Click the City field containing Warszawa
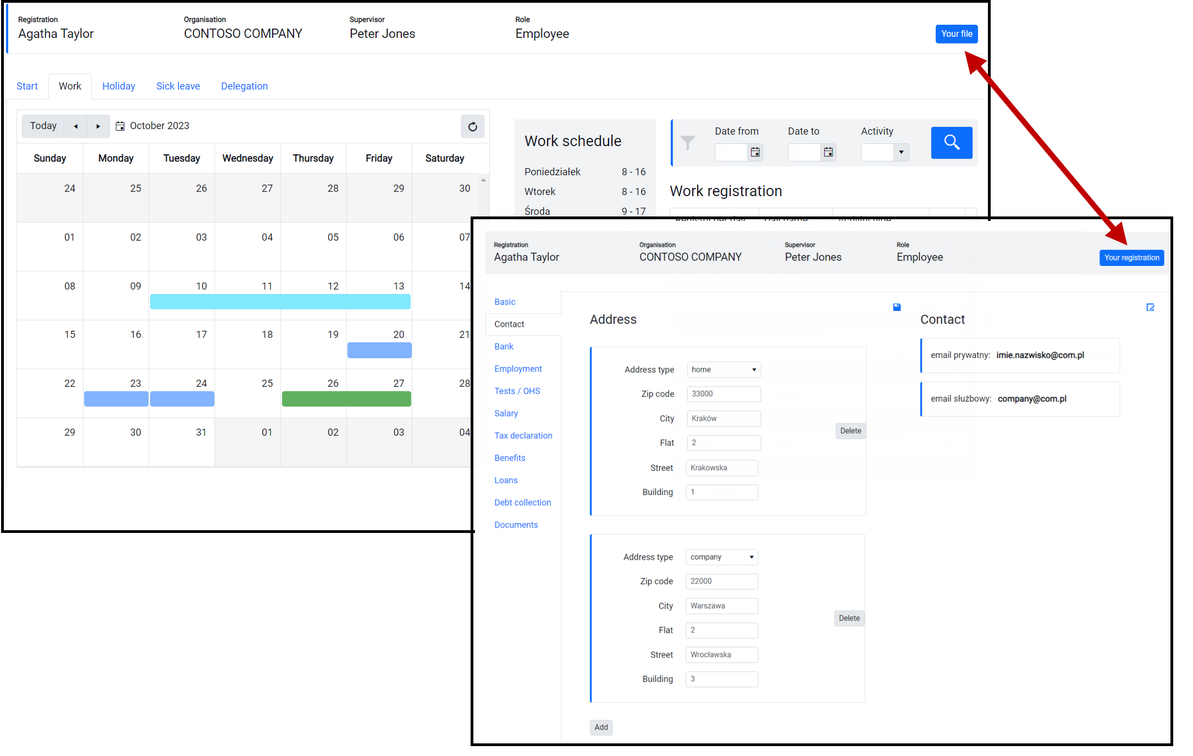The width and height of the screenshot is (1193, 756). click(722, 606)
